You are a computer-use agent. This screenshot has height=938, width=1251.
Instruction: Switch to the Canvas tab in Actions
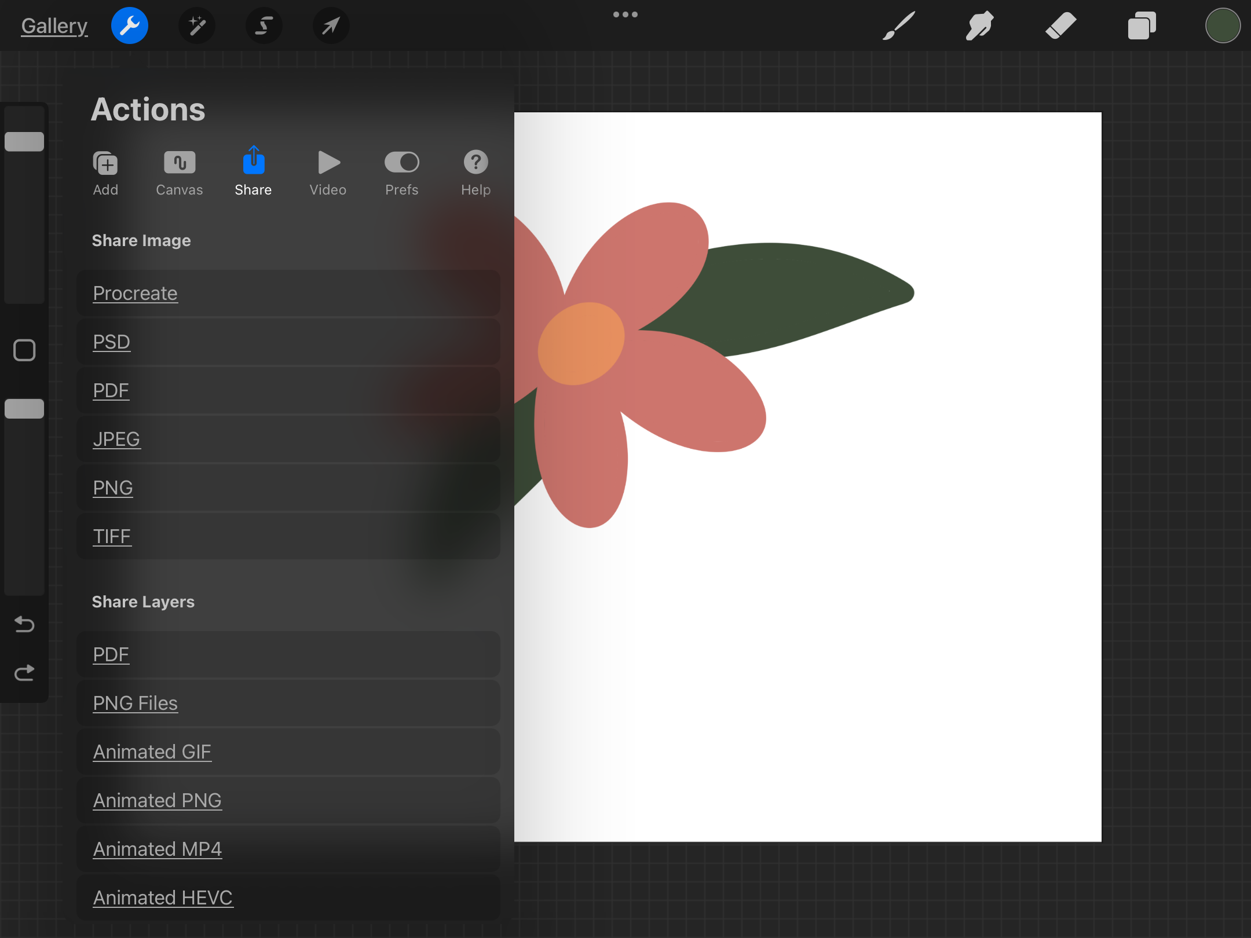[179, 171]
